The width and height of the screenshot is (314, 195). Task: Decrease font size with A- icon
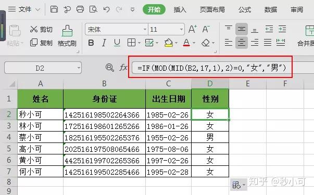pos(206,29)
